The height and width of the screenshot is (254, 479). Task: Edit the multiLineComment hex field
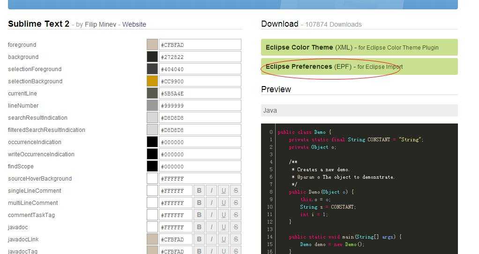[x=176, y=203]
